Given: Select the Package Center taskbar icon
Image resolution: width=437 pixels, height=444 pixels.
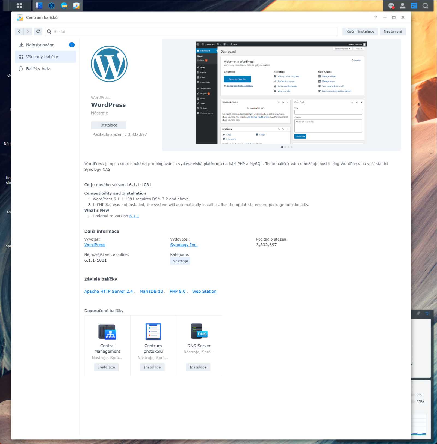Looking at the screenshot, I should click(76, 6).
